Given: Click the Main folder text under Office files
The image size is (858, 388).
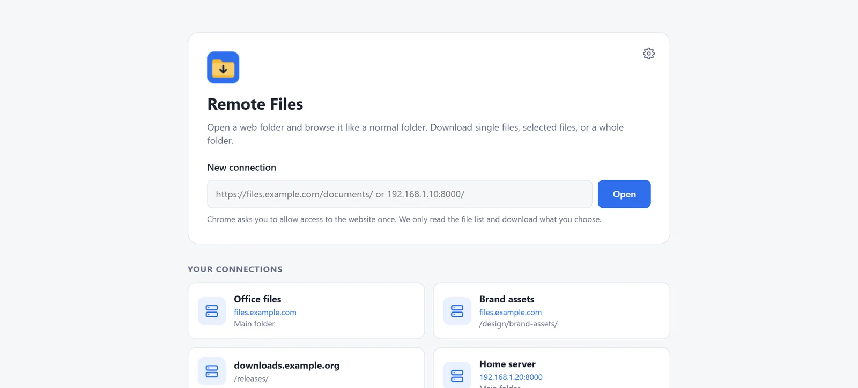Looking at the screenshot, I should pyautogui.click(x=254, y=324).
